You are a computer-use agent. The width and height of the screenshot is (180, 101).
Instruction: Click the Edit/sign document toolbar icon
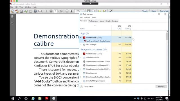click(x=22, y=11)
